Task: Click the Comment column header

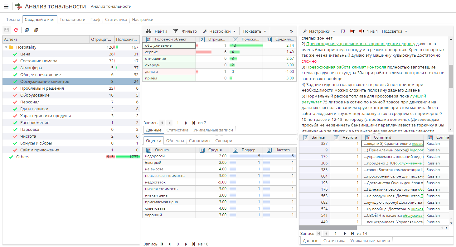Action: (x=392, y=137)
